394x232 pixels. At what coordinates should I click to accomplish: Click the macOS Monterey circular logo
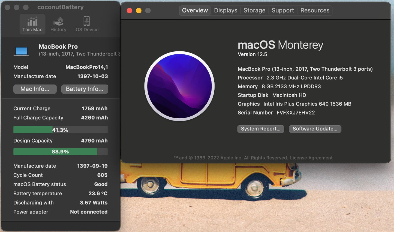tap(180, 86)
